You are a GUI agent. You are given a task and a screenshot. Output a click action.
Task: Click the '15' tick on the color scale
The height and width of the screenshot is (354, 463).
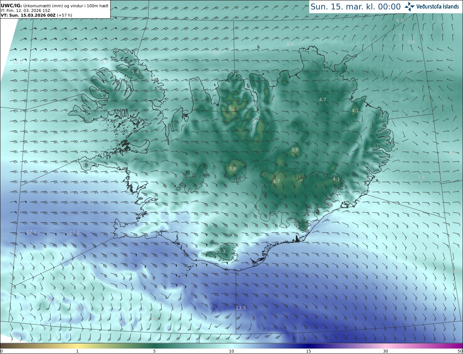point(309,351)
